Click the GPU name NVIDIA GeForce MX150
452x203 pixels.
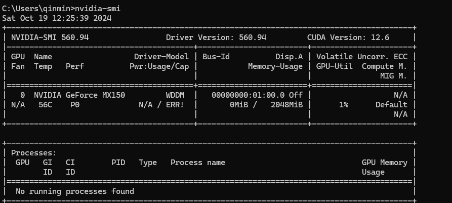pyautogui.click(x=79, y=95)
